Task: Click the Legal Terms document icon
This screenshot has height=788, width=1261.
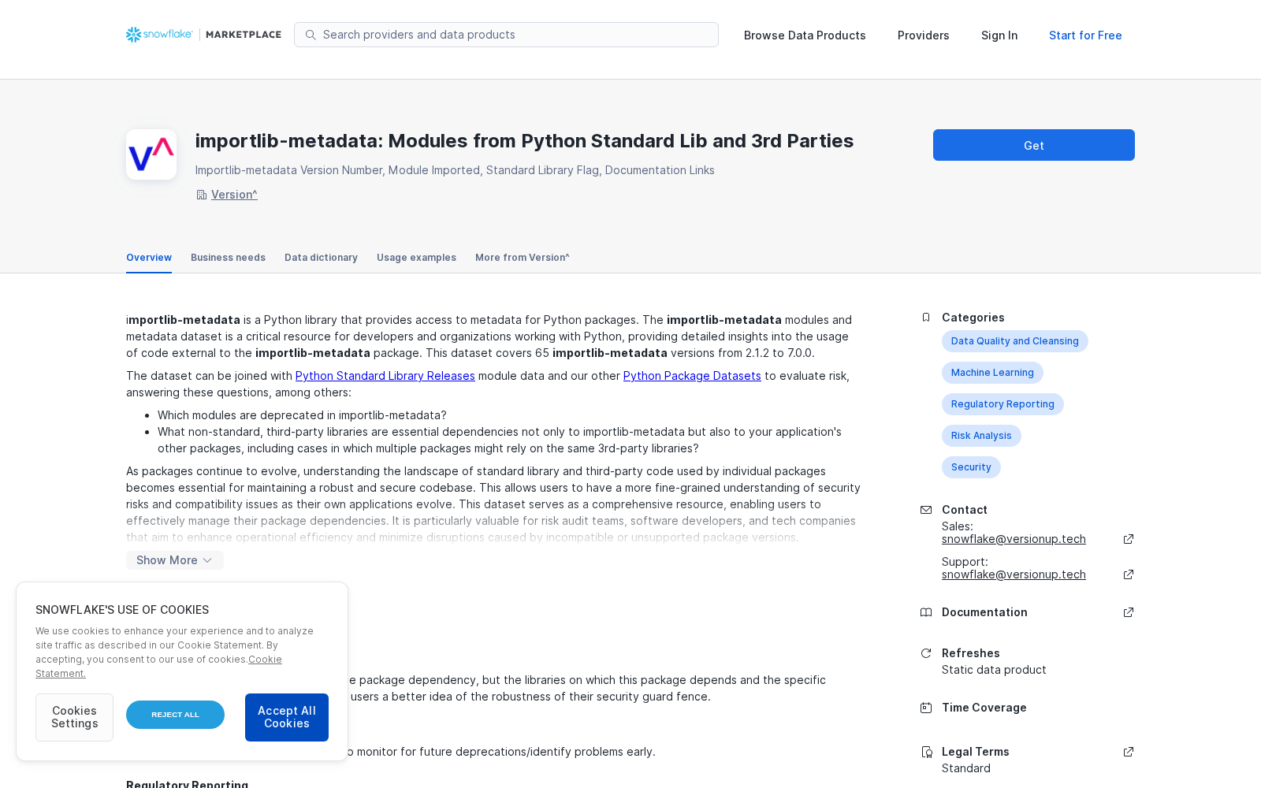Action: [926, 752]
